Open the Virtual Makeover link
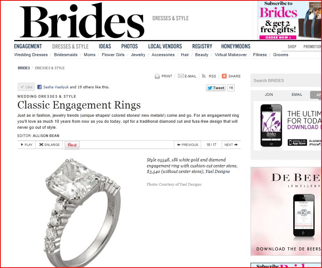 231,55
